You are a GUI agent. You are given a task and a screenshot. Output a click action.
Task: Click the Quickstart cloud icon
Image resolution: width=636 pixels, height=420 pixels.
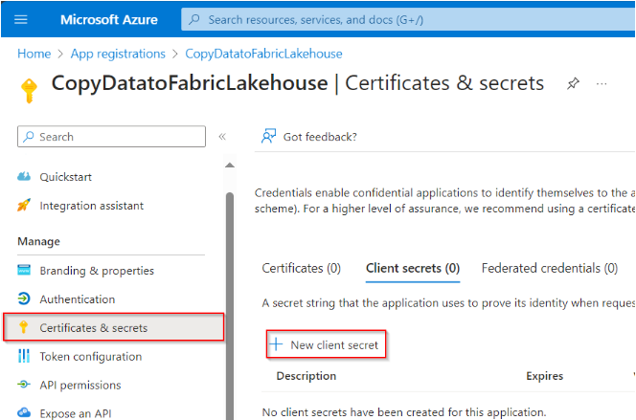pos(24,177)
